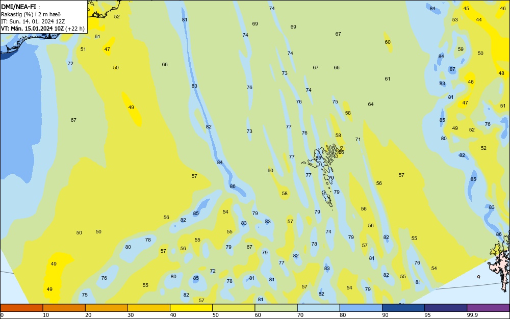Click the 50–60 pale yellow legend segment

pyautogui.click(x=234, y=308)
